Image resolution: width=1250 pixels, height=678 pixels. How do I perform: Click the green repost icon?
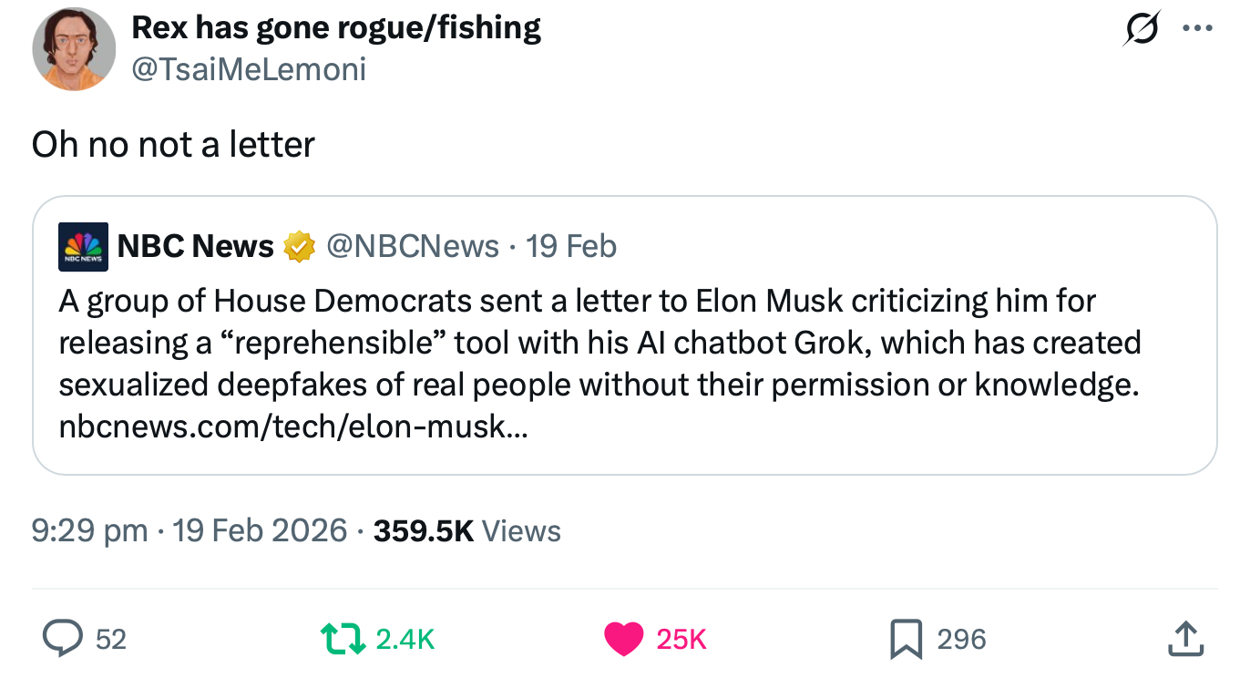tap(345, 639)
